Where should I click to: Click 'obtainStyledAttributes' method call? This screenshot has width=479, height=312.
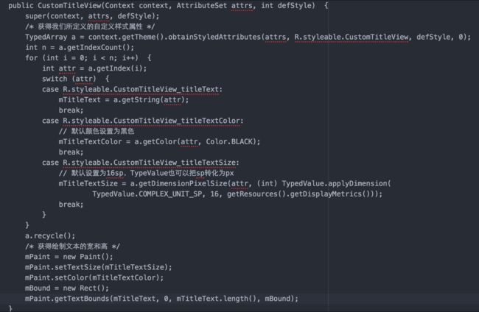click(214, 37)
